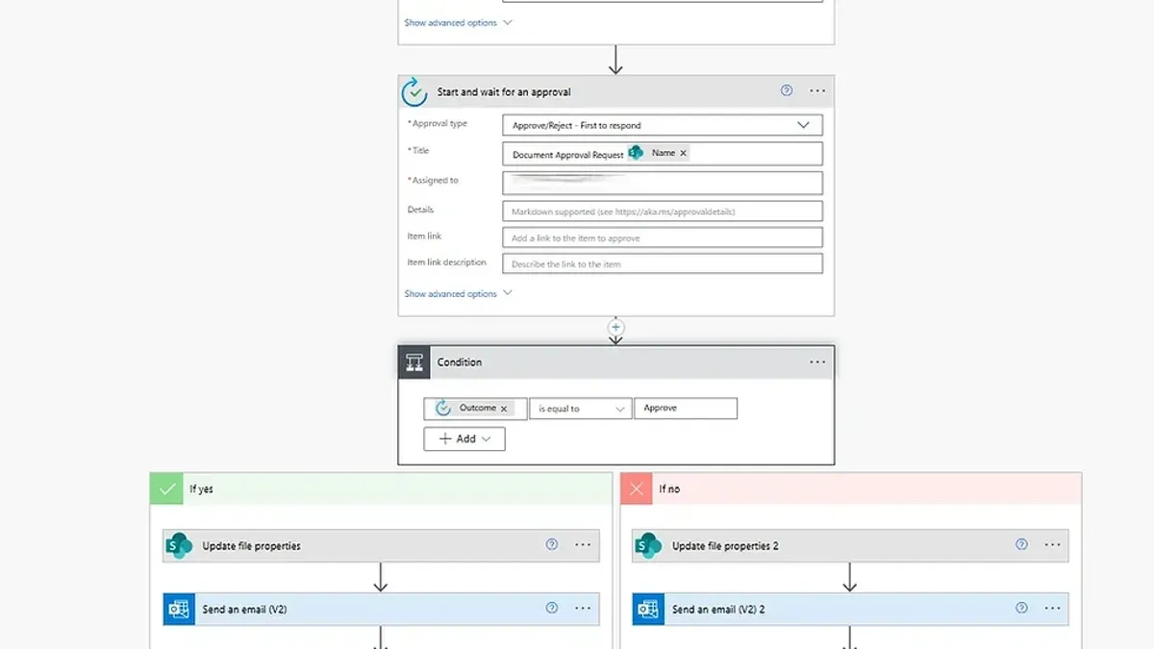Collapse the Condition card header
This screenshot has width=1154, height=649.
click(x=615, y=362)
